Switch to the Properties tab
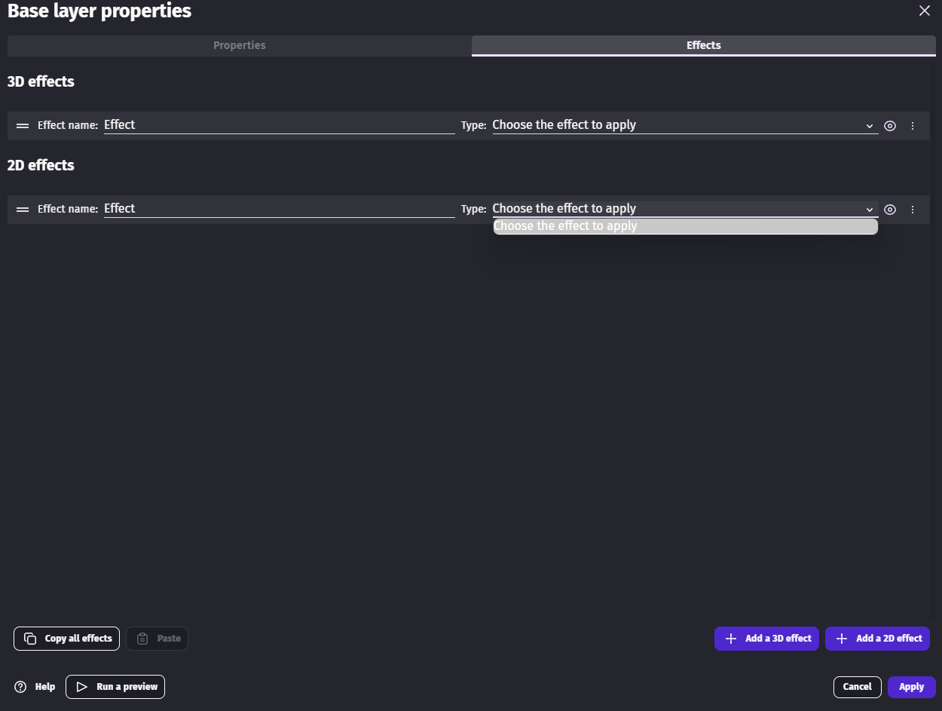The width and height of the screenshot is (942, 711). (x=239, y=45)
